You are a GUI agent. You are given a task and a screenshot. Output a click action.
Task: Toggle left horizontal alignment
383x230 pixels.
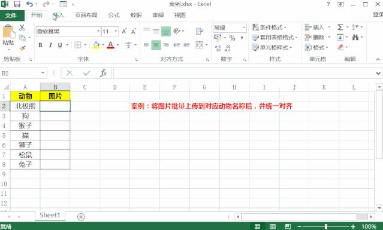(x=146, y=45)
